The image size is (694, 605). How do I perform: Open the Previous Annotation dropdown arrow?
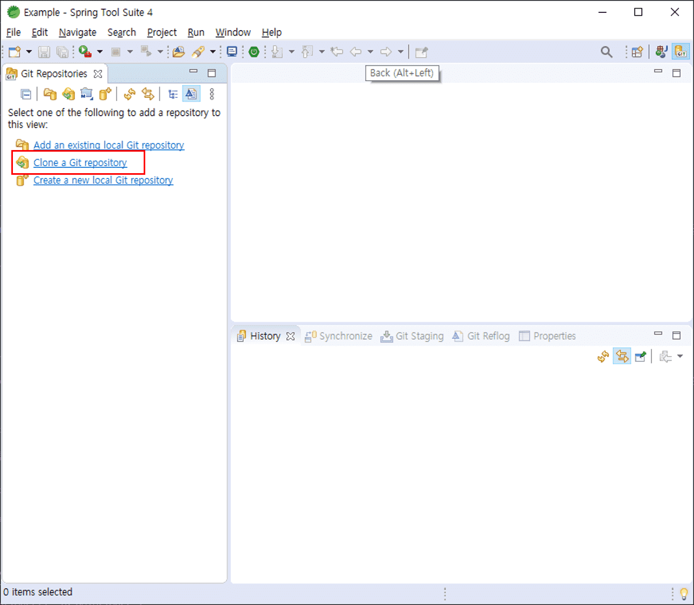(322, 52)
